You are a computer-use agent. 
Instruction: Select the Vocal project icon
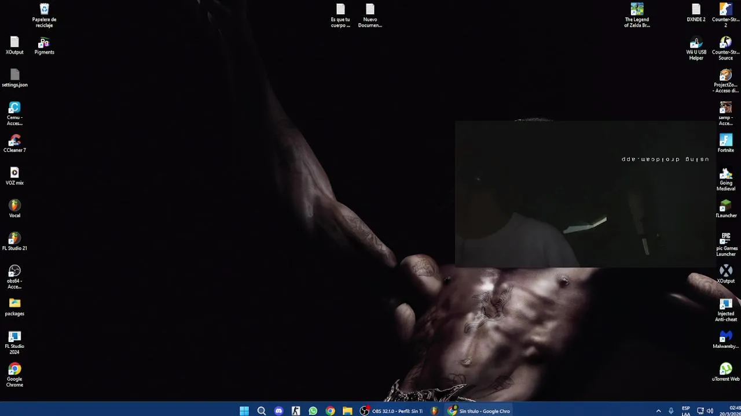coord(14,209)
